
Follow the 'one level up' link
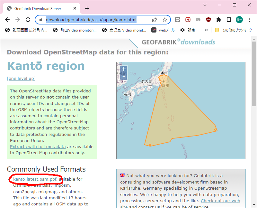click(21, 78)
